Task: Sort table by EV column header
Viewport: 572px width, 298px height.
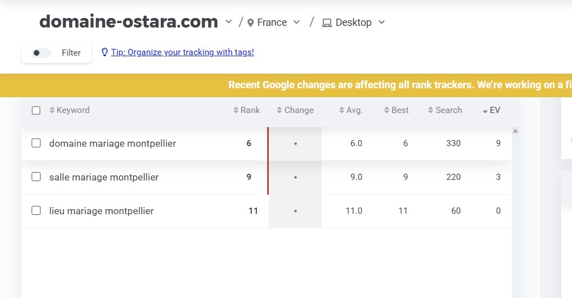Action: [494, 110]
